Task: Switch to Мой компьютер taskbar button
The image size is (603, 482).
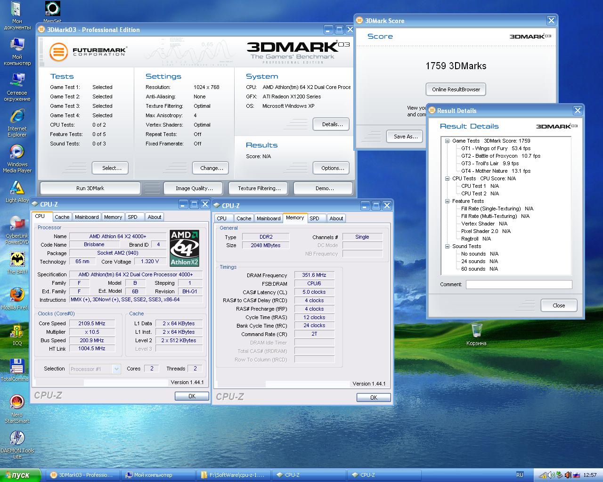Action: pos(158,475)
